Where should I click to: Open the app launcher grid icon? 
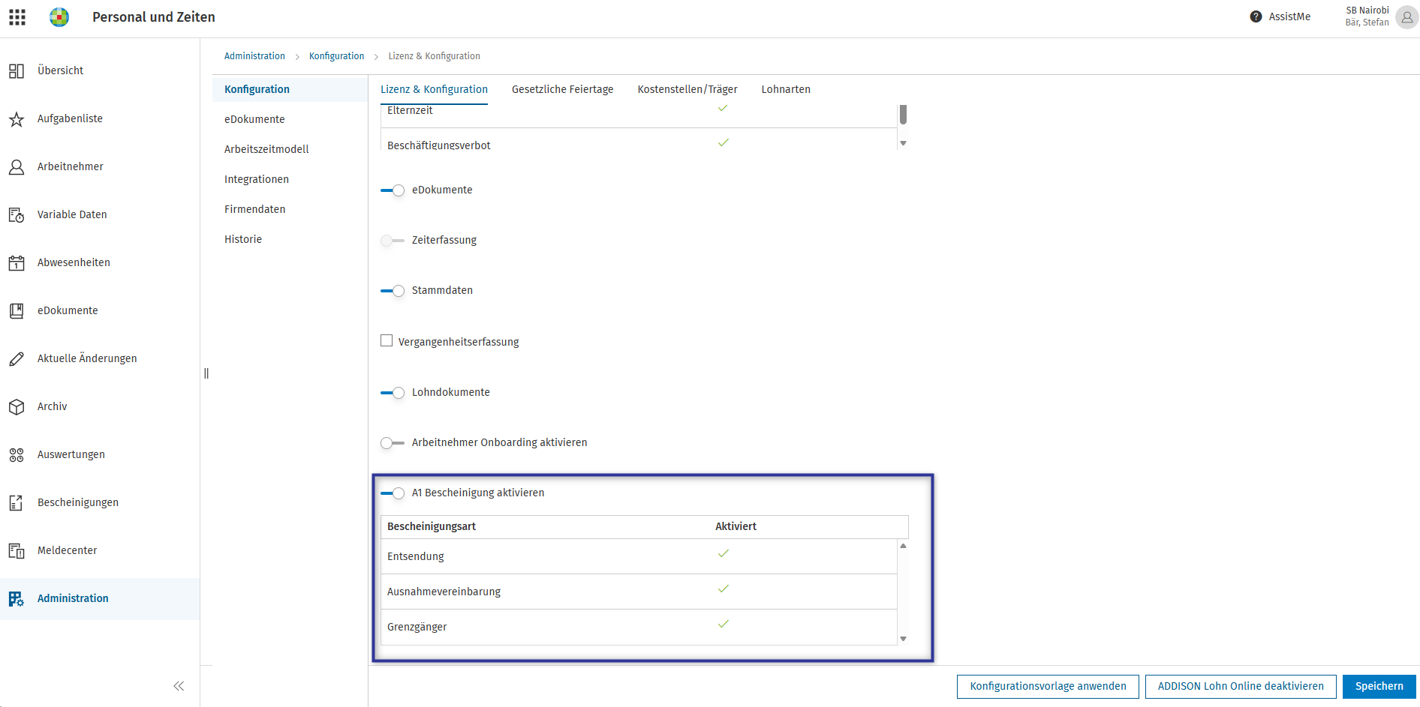(x=17, y=17)
